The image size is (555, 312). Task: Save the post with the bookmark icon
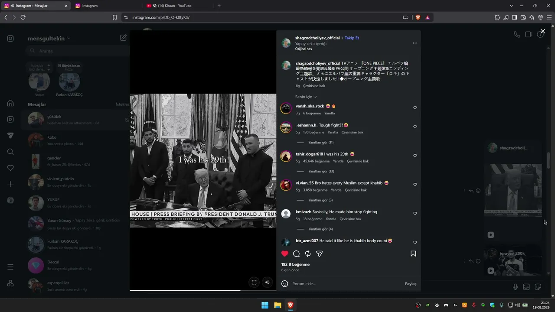413,253
